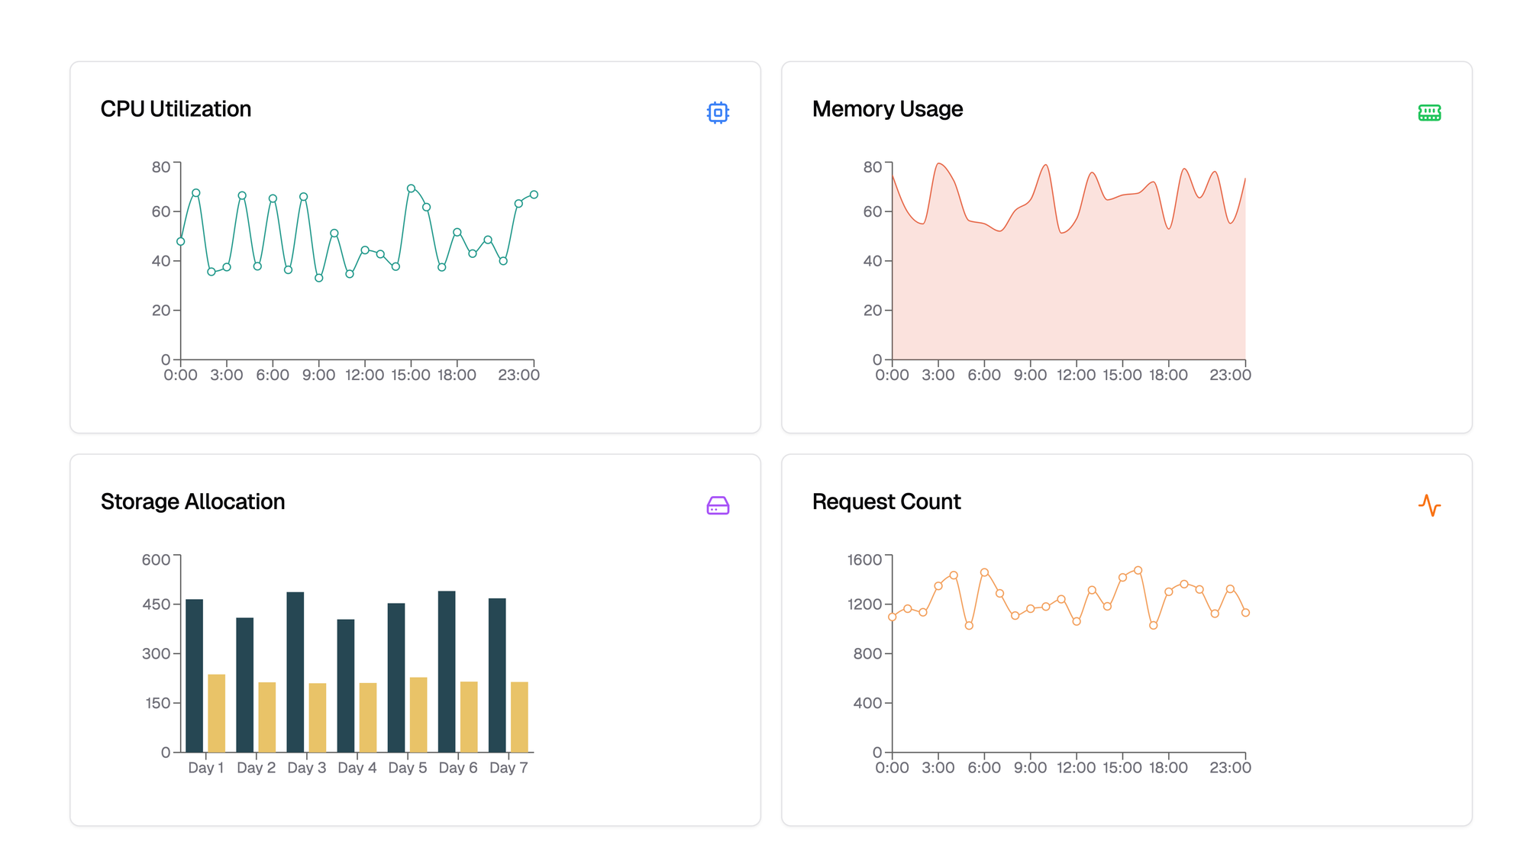Select the CPU Utilization card title
Screen dimensions: 1527x867
(x=176, y=109)
